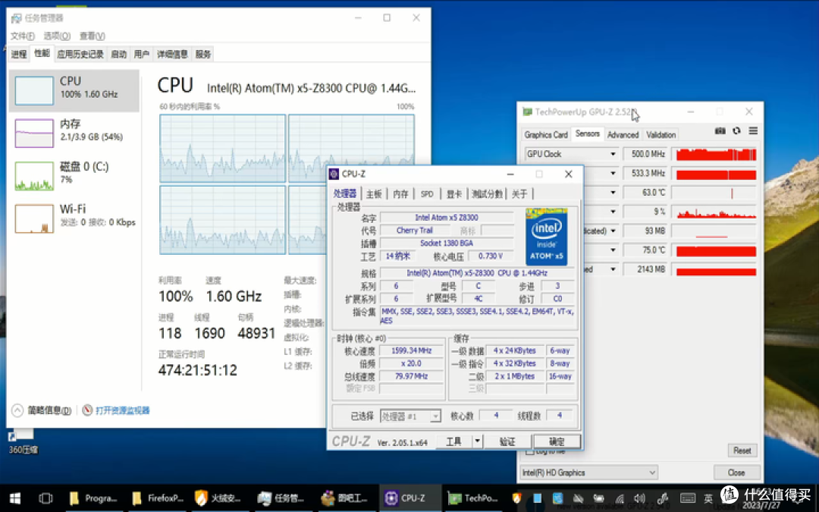
Task: Open the 测试分数 tab in CPU-Z
Action: coord(487,194)
